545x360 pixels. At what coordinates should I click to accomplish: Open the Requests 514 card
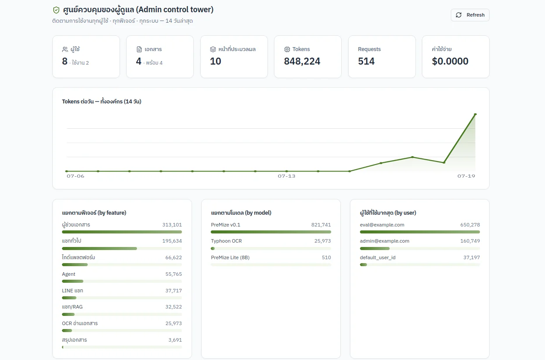pyautogui.click(x=382, y=57)
